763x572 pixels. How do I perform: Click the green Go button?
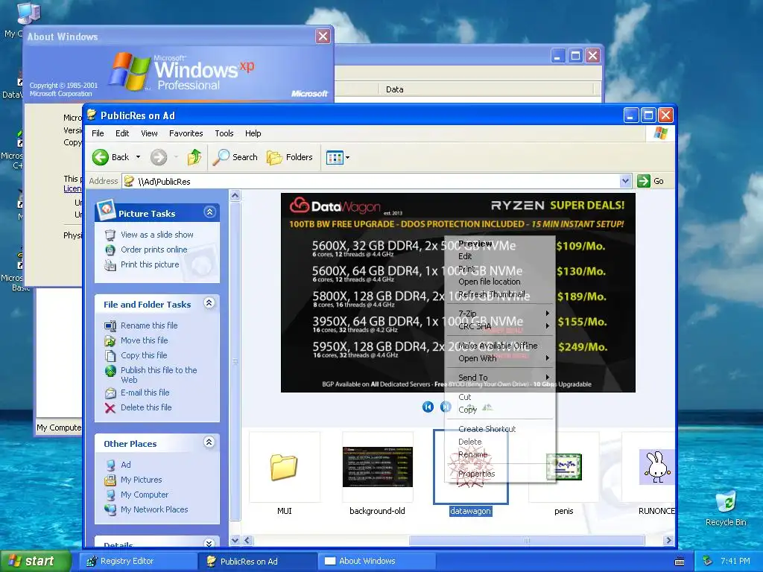pos(650,181)
